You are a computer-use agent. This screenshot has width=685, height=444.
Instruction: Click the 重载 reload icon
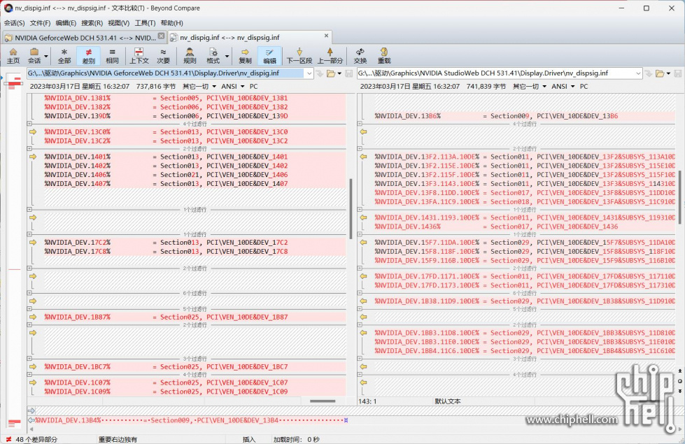tap(384, 56)
